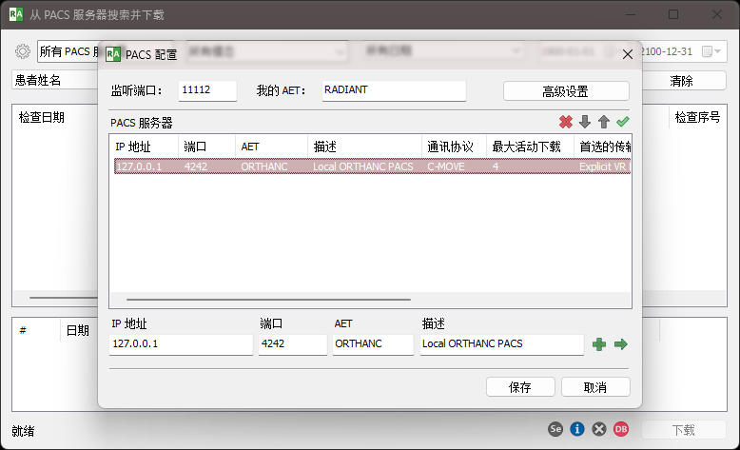Move selected server down with down arrow
This screenshot has width=740, height=450.
[x=585, y=122]
